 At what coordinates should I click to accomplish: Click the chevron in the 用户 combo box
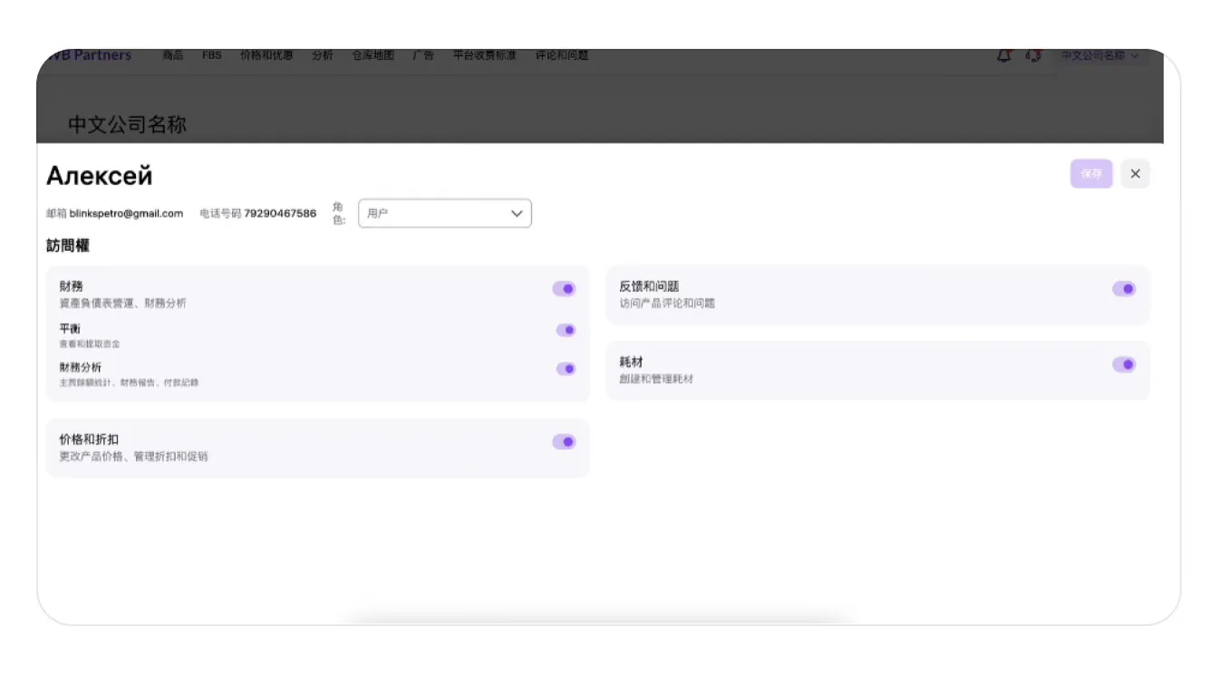tap(517, 214)
